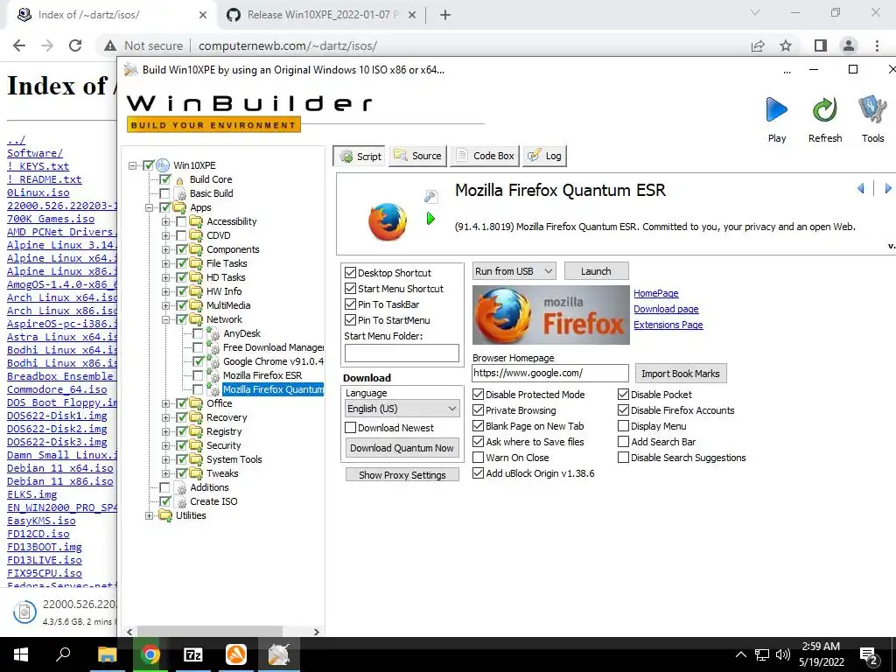This screenshot has width=896, height=672.
Task: Click the Launch button
Action: [x=596, y=271]
